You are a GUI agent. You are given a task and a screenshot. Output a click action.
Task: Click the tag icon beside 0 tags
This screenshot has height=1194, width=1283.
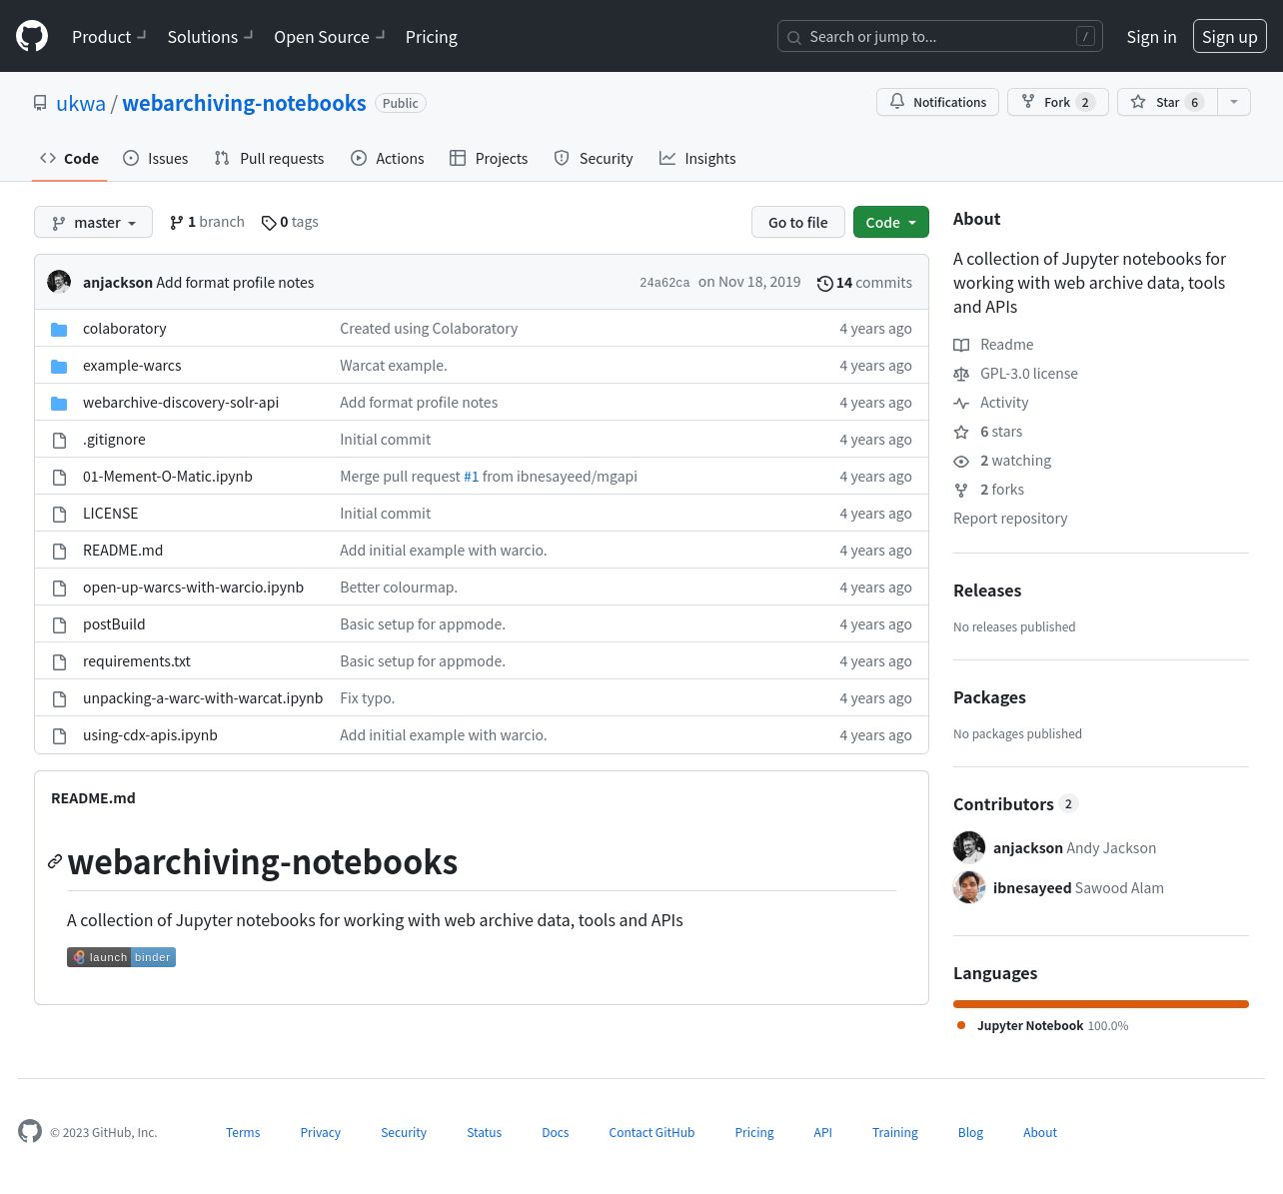pyautogui.click(x=269, y=223)
